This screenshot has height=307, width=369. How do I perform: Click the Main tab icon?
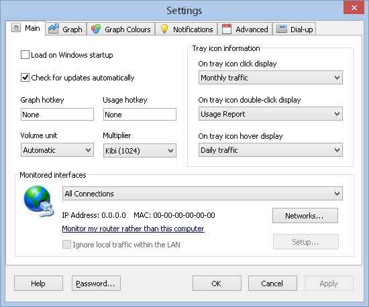tap(16, 28)
